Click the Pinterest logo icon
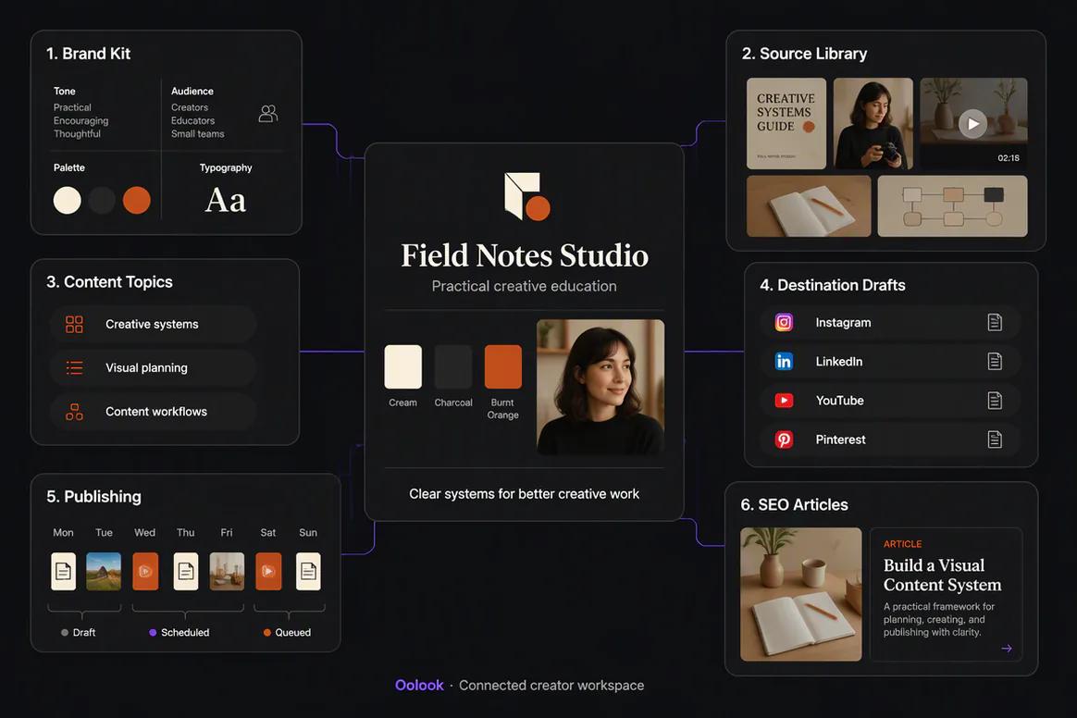This screenshot has height=718, width=1077. (x=784, y=439)
